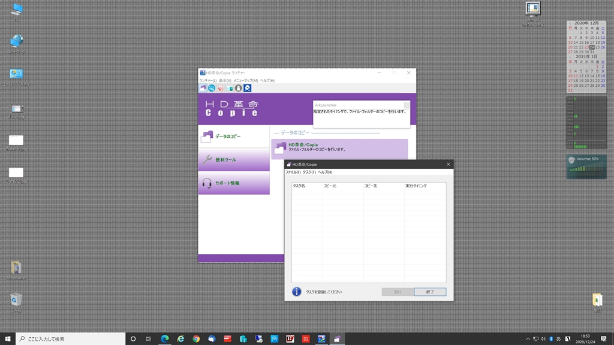Click the teal cube icon in launcher toolbar

[230, 88]
